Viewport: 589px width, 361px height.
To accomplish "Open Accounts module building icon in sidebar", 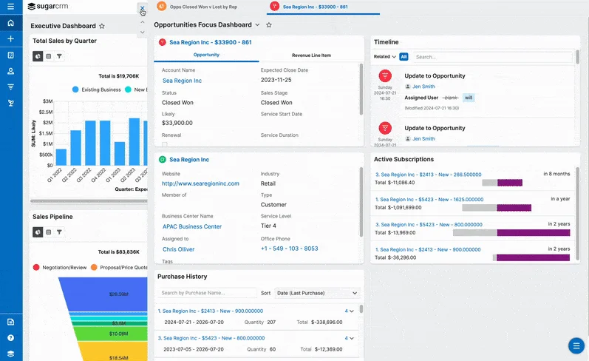I will pyautogui.click(x=10, y=55).
